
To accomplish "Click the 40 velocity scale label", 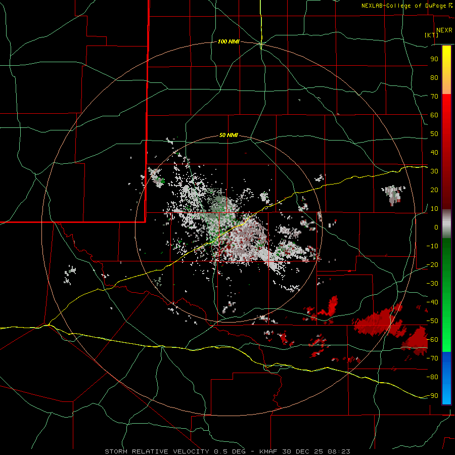I will [x=434, y=152].
